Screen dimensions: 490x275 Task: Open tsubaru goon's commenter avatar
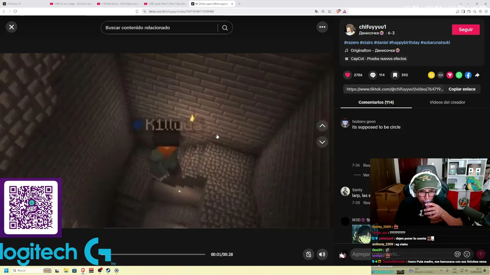tap(345, 123)
